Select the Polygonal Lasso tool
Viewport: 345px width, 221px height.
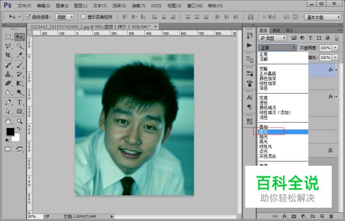(x=8, y=46)
